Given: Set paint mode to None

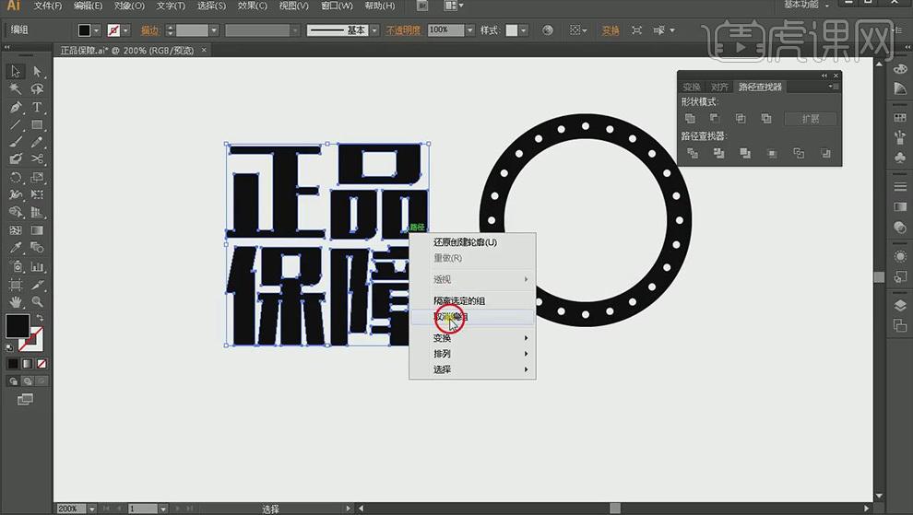Looking at the screenshot, I should coord(41,364).
